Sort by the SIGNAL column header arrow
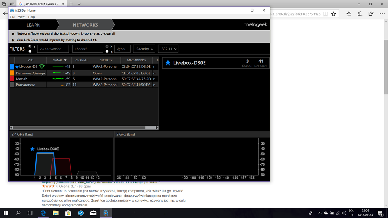388x218 pixels. point(65,60)
